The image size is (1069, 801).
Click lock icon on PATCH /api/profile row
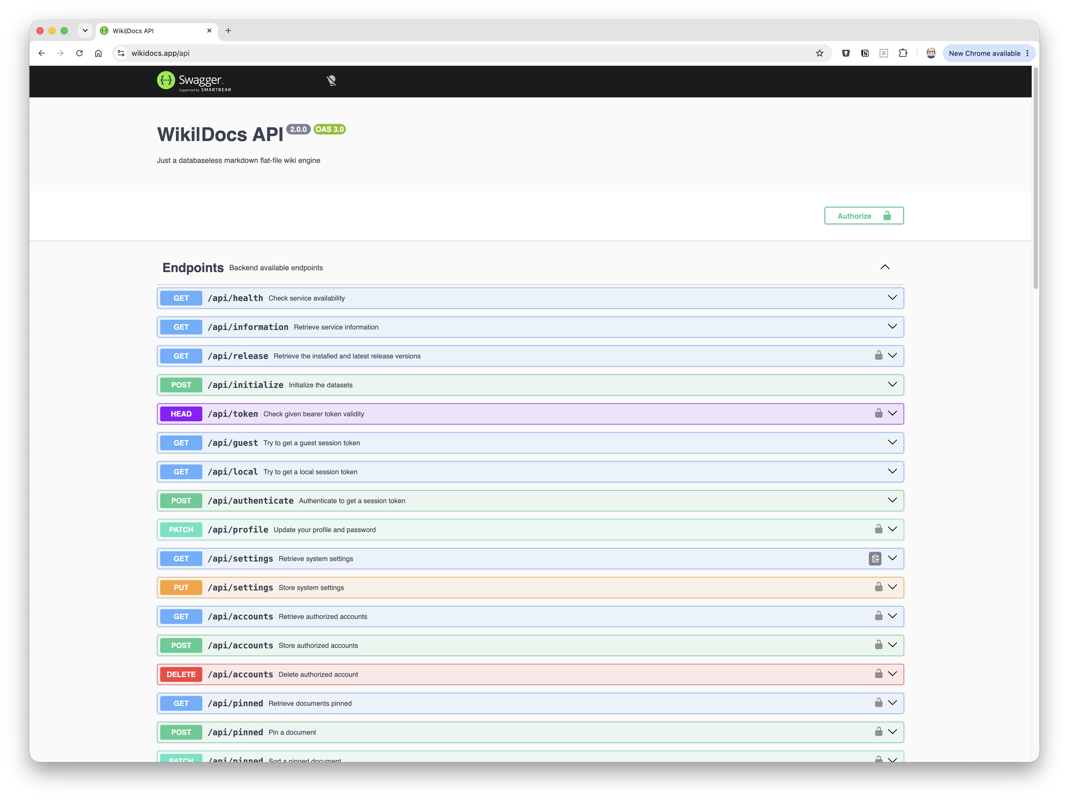(x=878, y=529)
